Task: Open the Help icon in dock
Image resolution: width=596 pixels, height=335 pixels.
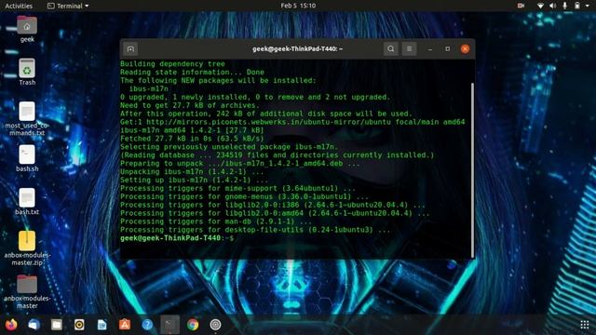Action: 147,325
